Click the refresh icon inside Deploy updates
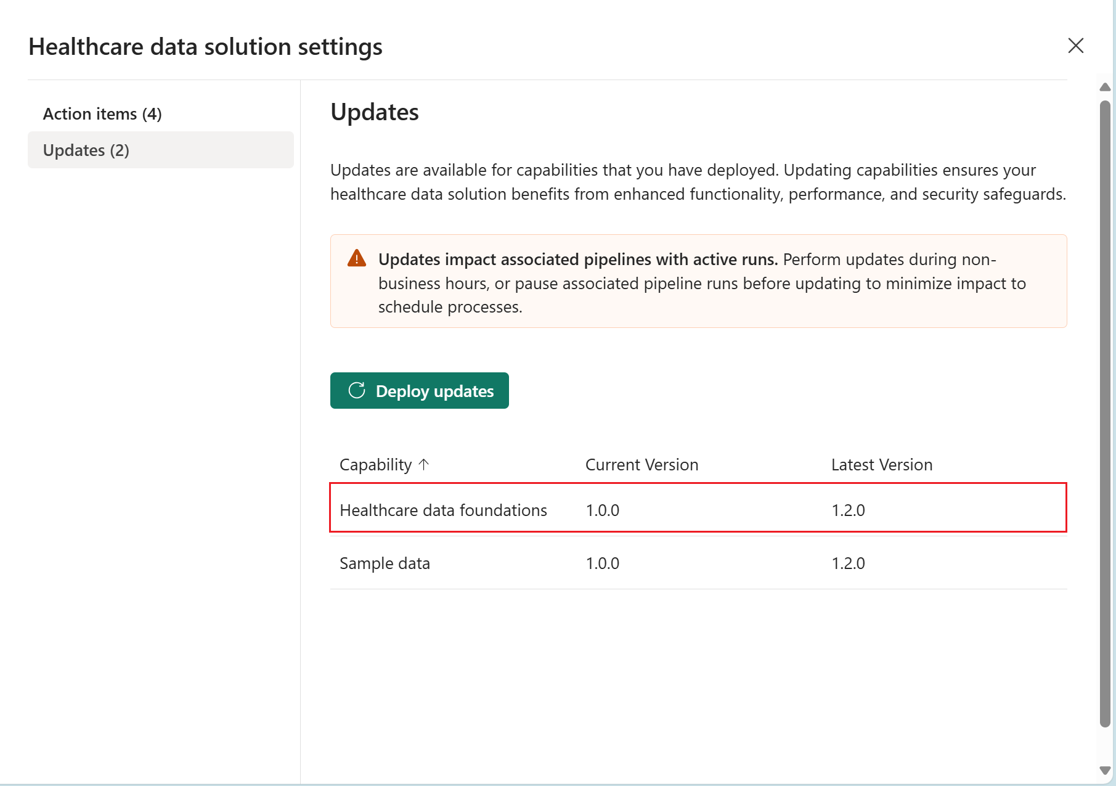The width and height of the screenshot is (1116, 786). click(x=357, y=391)
